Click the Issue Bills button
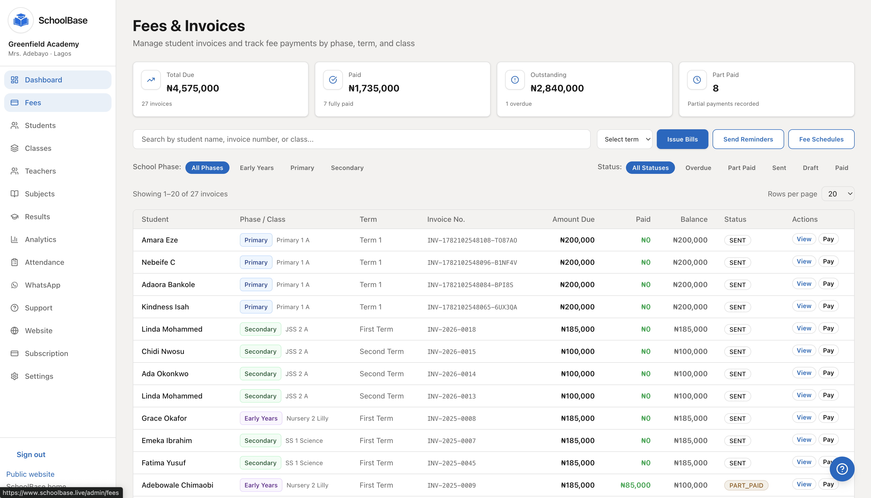The image size is (871, 498). point(682,139)
